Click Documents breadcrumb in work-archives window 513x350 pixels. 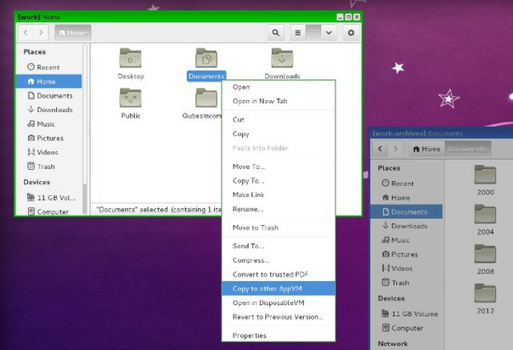click(x=468, y=149)
